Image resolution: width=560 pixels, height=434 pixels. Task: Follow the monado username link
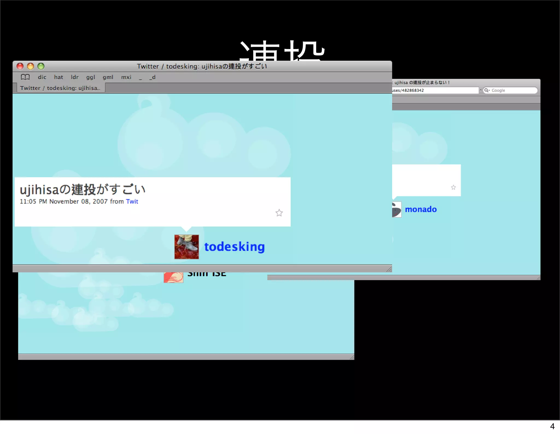point(421,209)
